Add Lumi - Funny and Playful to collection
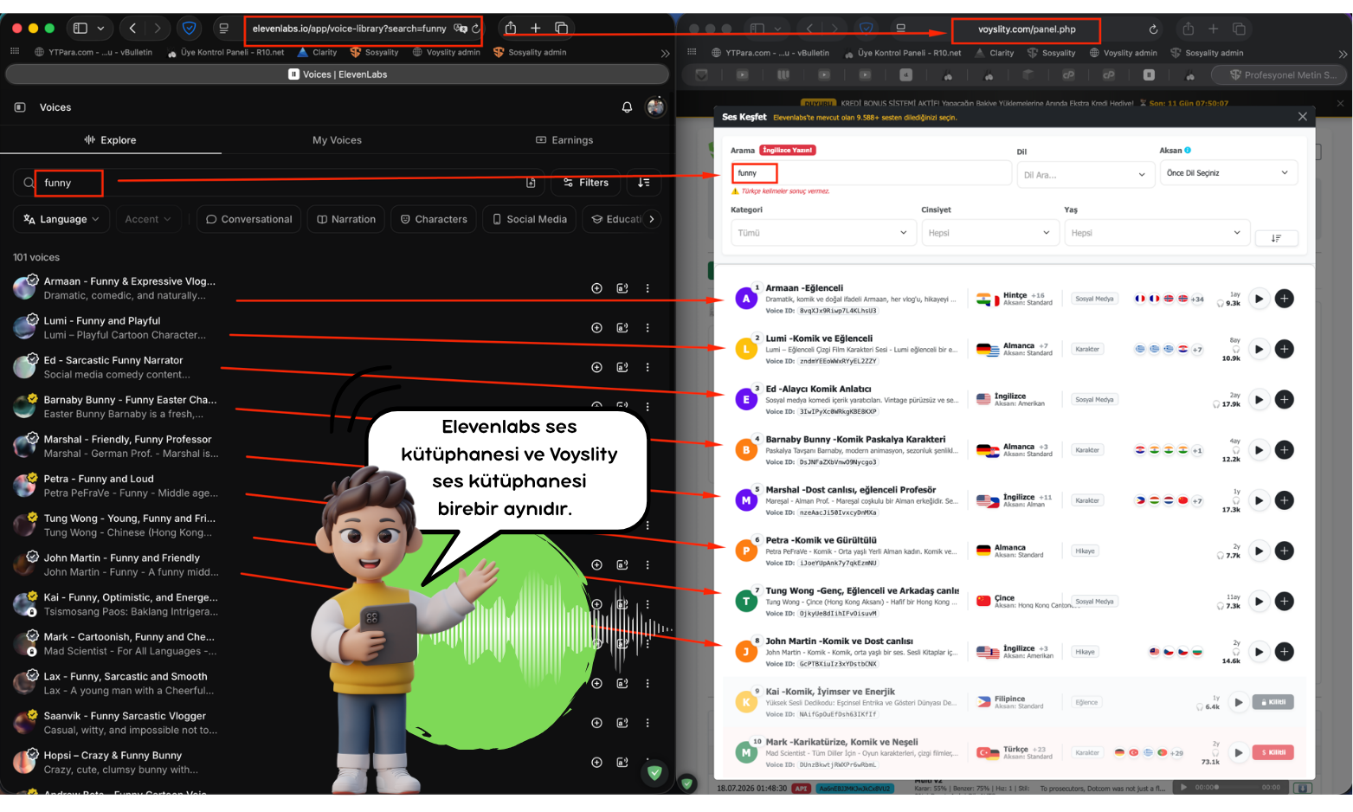The height and width of the screenshot is (812, 1353). 596,328
